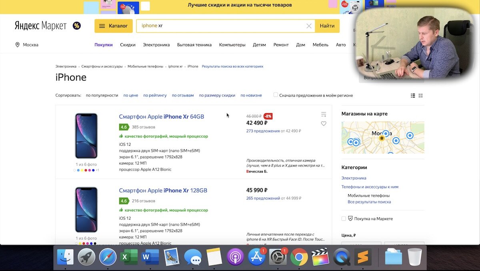Open the 'Магазины на карте' map thumbnail
Screen dimensions: 480x271
tap(383, 138)
